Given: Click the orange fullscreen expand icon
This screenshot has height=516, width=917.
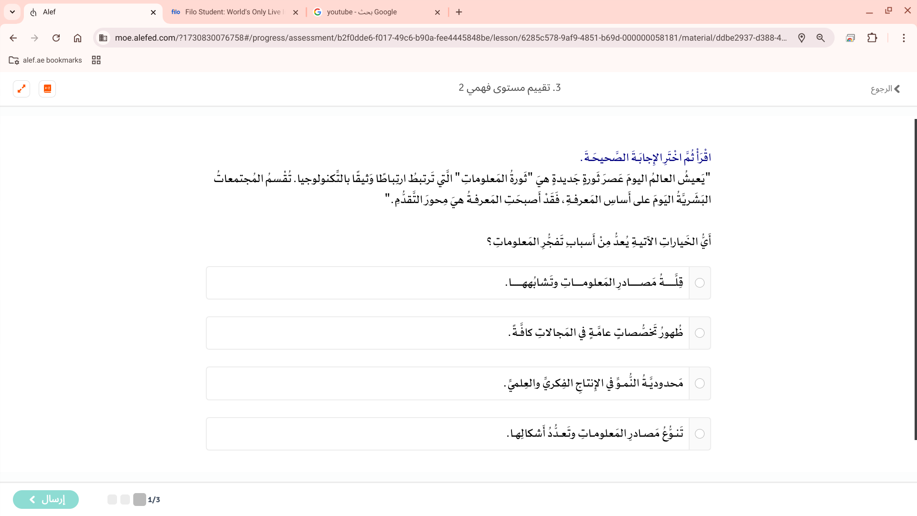Looking at the screenshot, I should pyautogui.click(x=21, y=89).
